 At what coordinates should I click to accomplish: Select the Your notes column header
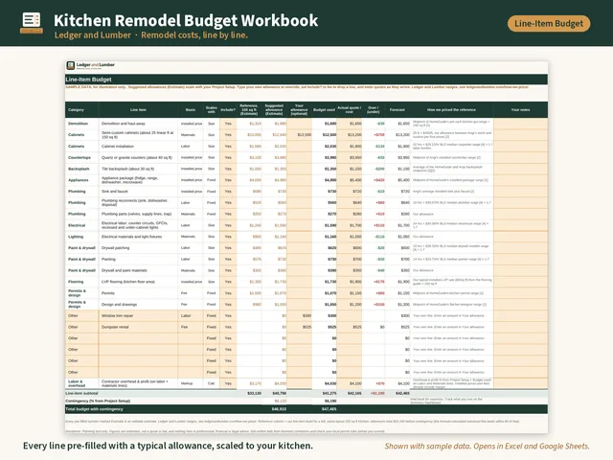click(x=520, y=110)
